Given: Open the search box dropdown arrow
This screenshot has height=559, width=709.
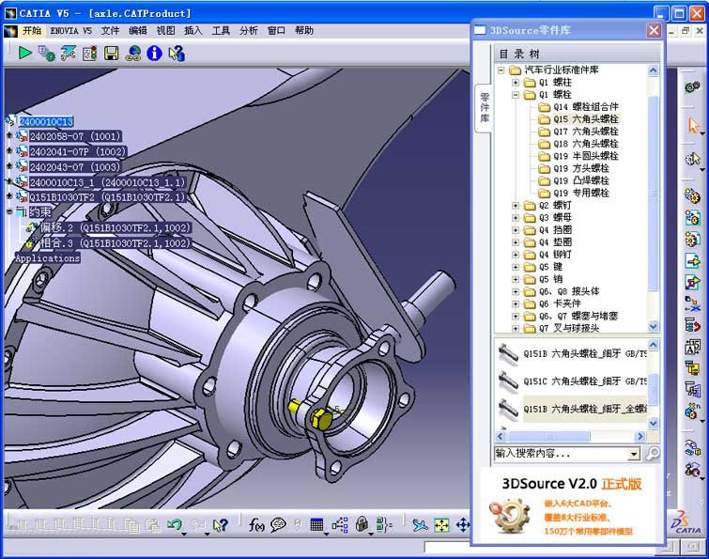Looking at the screenshot, I should 634,453.
